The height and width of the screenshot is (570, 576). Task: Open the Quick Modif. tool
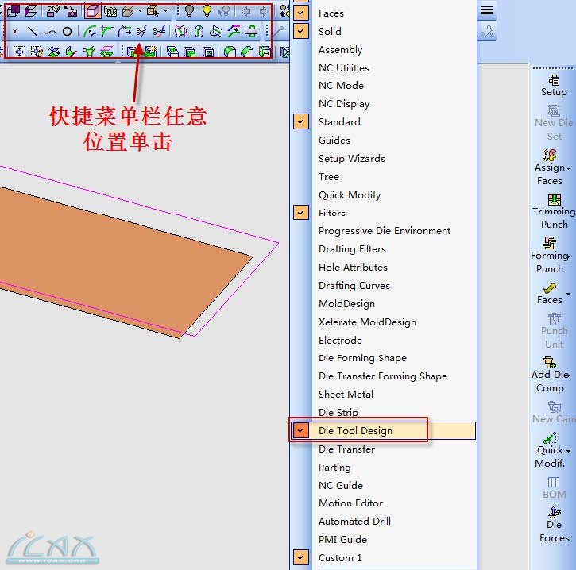click(x=550, y=450)
